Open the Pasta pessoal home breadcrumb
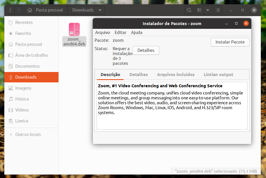This screenshot has width=266, height=178. click(x=46, y=10)
